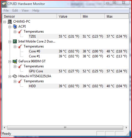Click thermometer icon under Intel Mobile Core 2 Duo
Viewport: 132px width, 138px height.
pyautogui.click(x=20, y=46)
